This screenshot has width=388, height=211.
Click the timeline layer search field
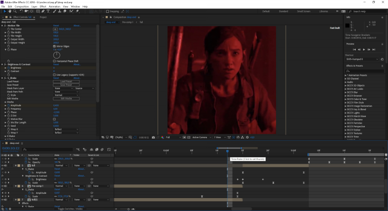tap(48, 149)
